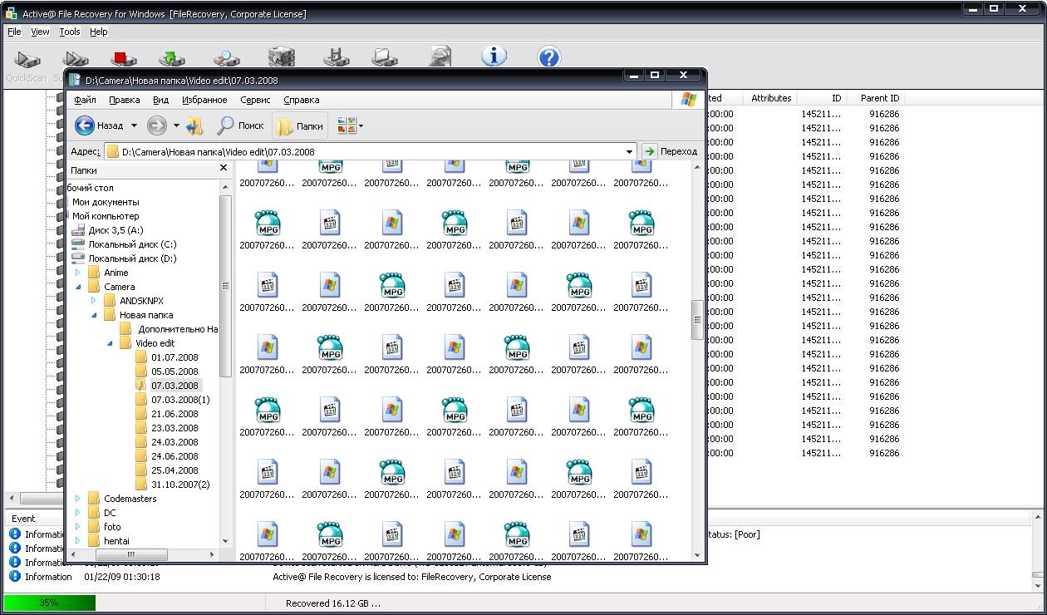This screenshot has height=615, width=1047.
Task: Expand the Codemasters folder node
Action: coord(78,499)
